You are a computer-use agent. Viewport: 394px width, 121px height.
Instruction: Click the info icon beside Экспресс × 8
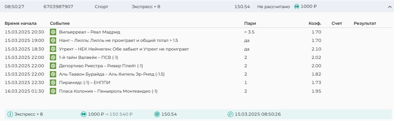10,114
